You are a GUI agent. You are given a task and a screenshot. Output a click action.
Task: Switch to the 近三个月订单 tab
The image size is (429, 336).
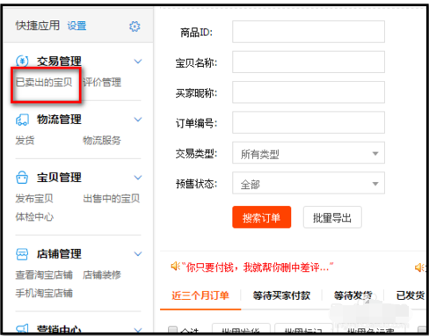(200, 296)
